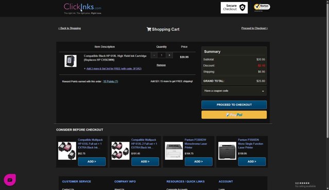Click the Subtotal amount in Summary
This screenshot has height=190, width=329.
click(261, 60)
